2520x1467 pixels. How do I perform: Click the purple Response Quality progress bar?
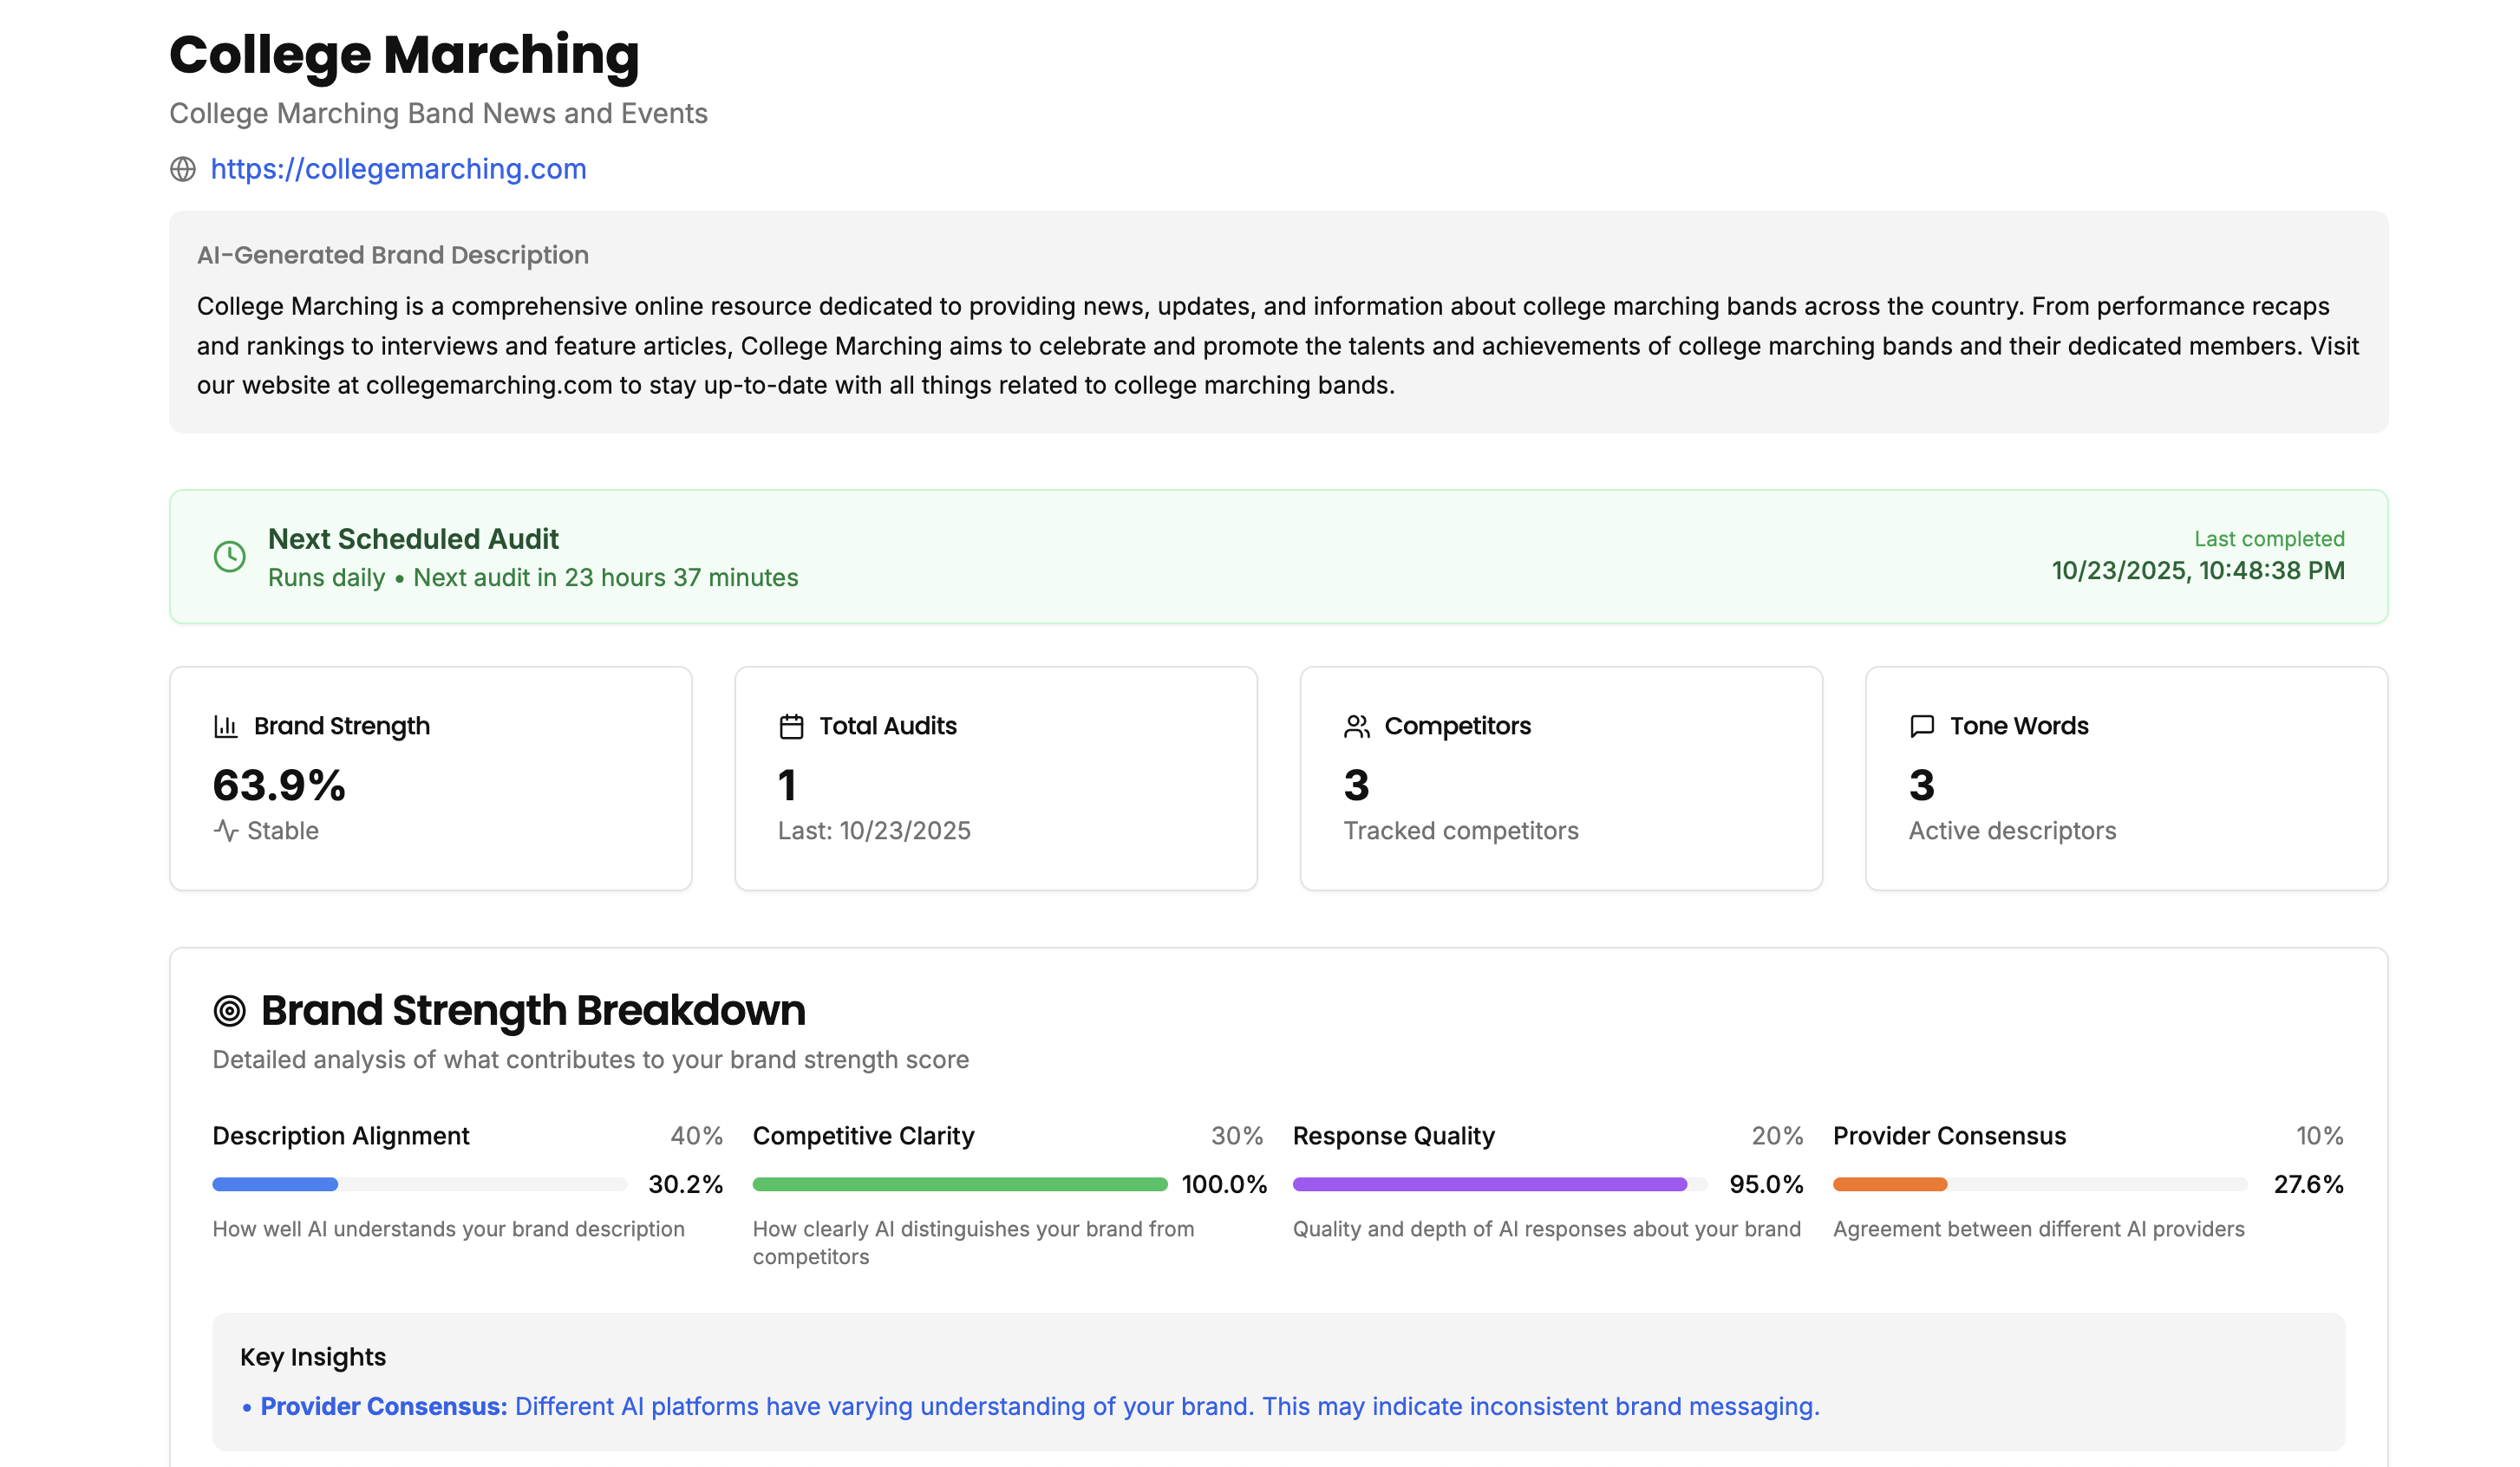point(1489,1184)
